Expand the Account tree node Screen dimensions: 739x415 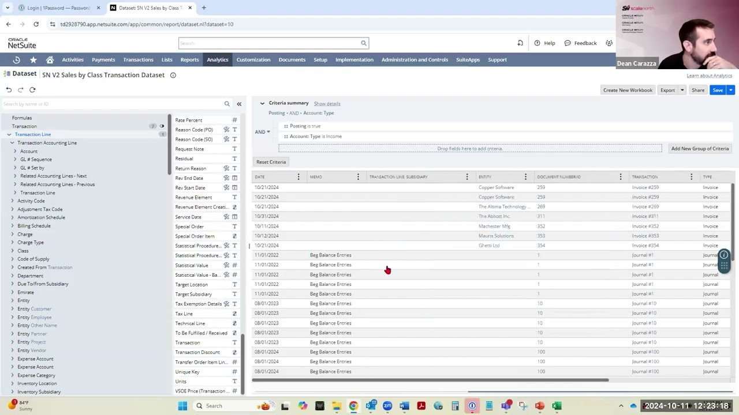15,151
